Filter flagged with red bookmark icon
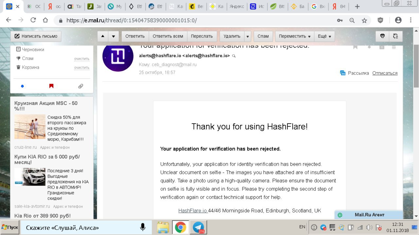 point(51,86)
